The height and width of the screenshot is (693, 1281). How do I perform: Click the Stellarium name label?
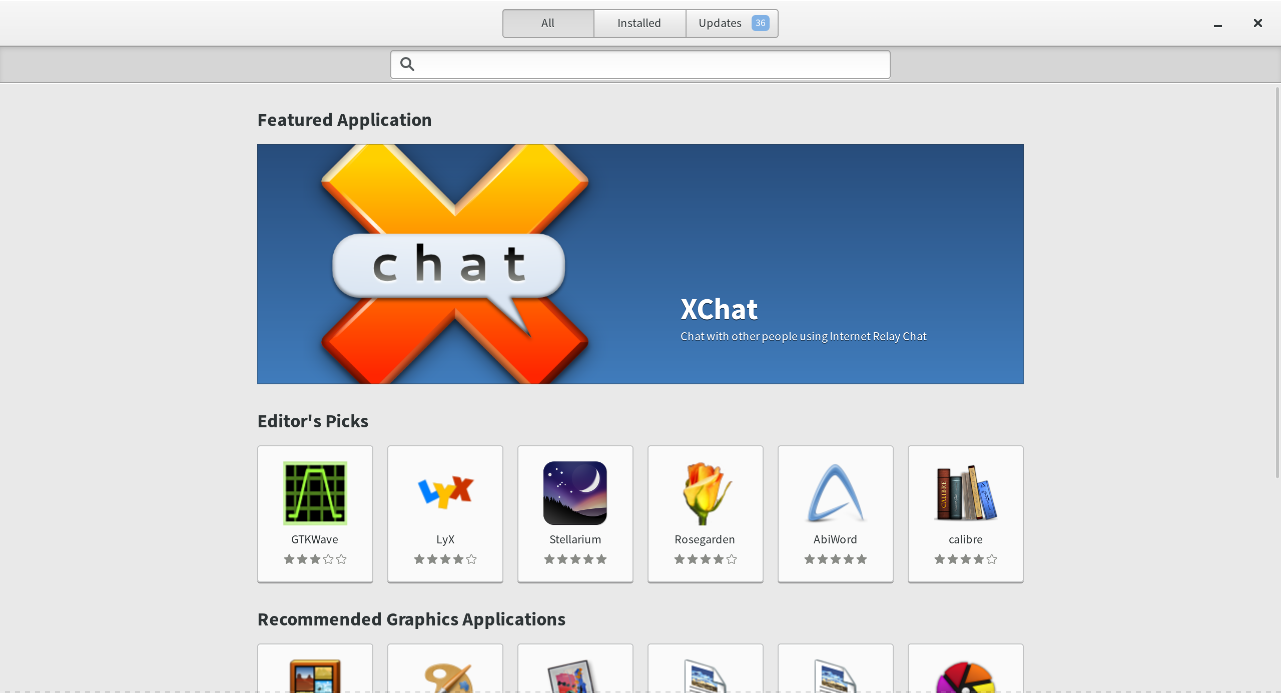coord(575,539)
